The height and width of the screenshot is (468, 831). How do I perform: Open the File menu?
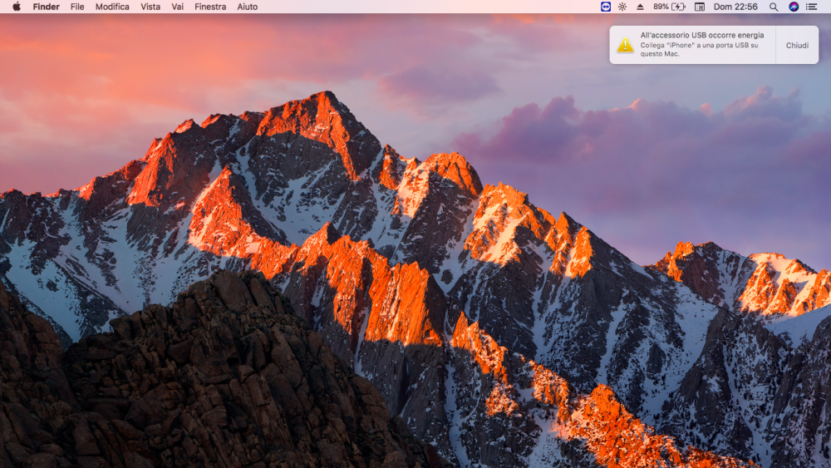77,7
